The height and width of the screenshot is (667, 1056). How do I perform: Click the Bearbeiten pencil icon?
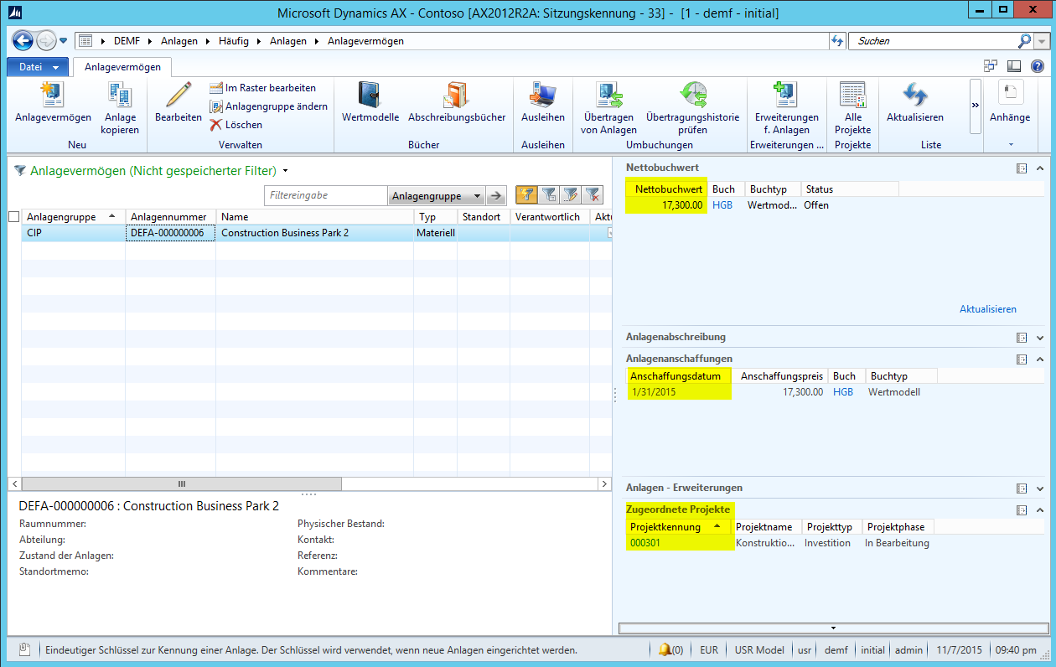point(178,96)
